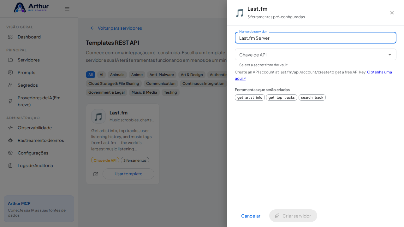
Task: Open Dashboard in the sidebar
Action: point(39,37)
